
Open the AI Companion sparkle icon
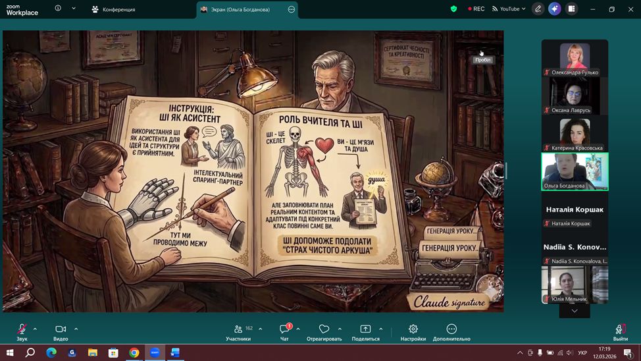coord(555,9)
